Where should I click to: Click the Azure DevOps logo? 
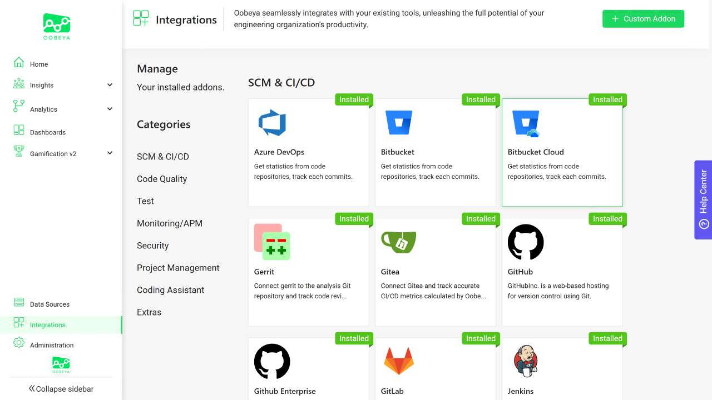pos(272,123)
